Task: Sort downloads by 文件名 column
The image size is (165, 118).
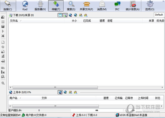Action: point(36,21)
